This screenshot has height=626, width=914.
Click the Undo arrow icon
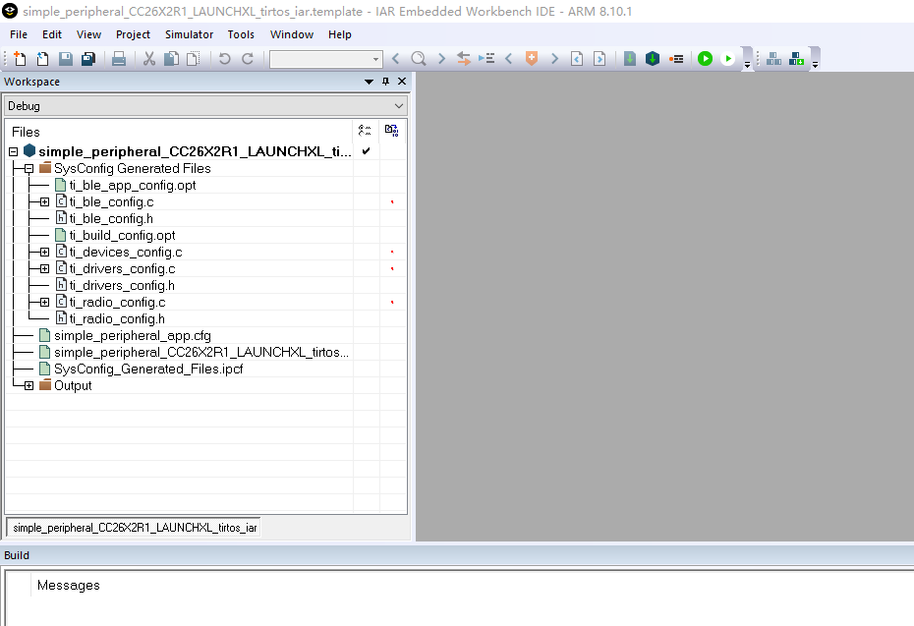coord(224,58)
